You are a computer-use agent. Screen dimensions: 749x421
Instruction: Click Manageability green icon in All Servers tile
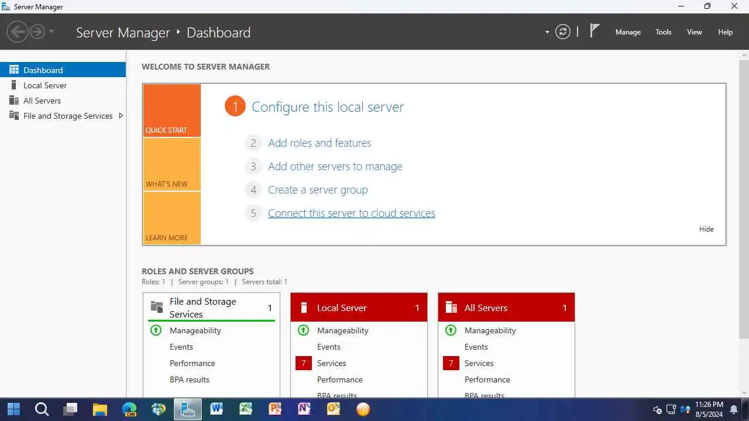(451, 330)
